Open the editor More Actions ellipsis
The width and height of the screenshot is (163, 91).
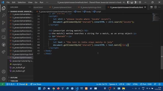pos(159,7)
